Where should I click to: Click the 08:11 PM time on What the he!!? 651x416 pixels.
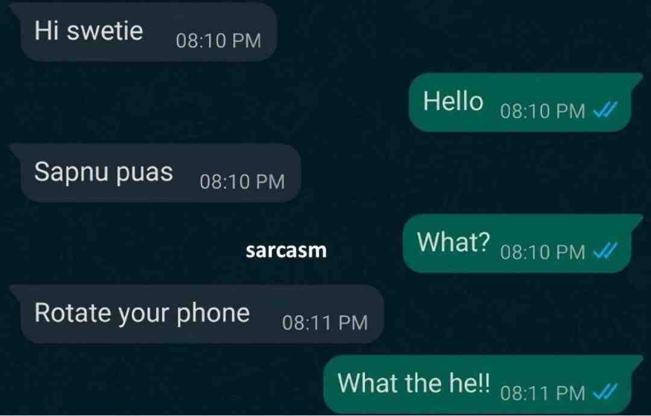[x=542, y=392]
